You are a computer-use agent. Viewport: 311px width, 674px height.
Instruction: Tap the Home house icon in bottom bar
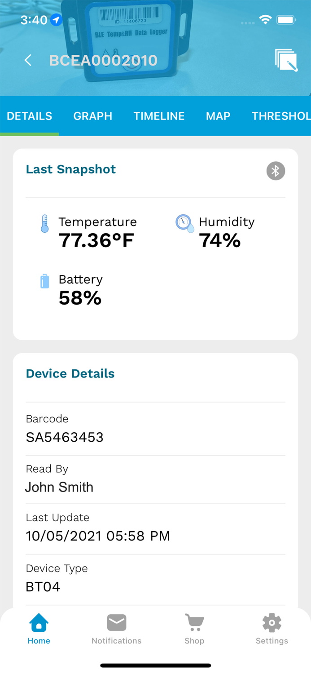(39, 623)
